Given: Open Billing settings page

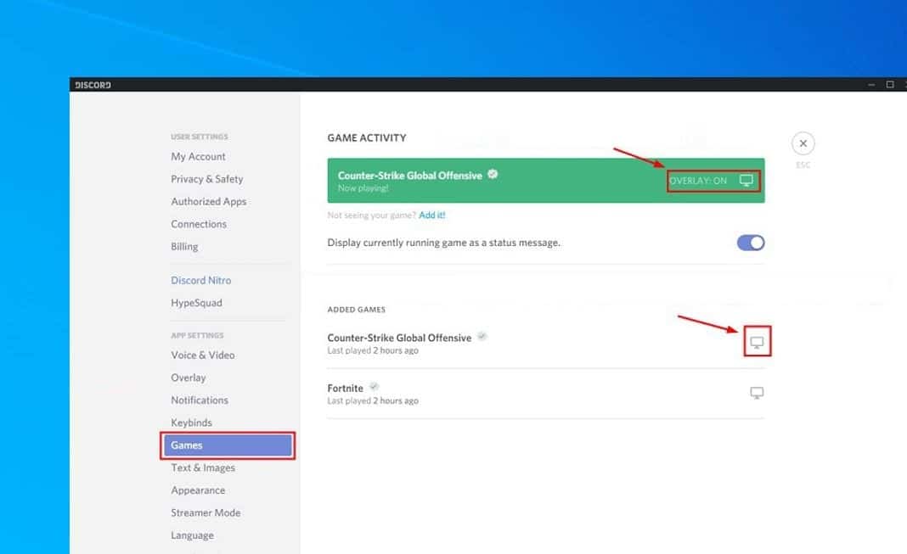Looking at the screenshot, I should click(x=184, y=247).
